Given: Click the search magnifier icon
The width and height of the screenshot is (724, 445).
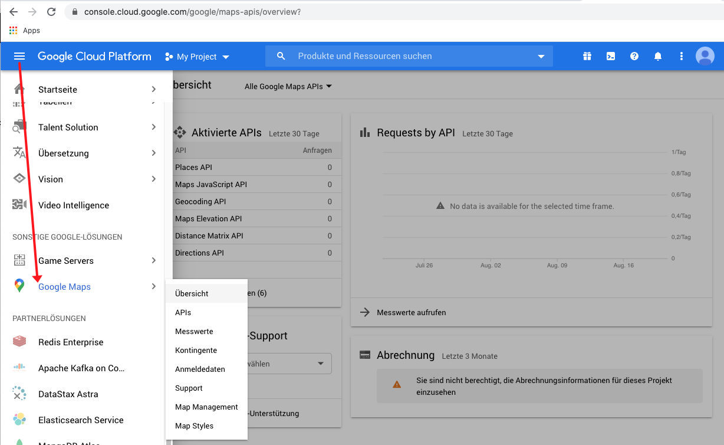Looking at the screenshot, I should point(281,56).
